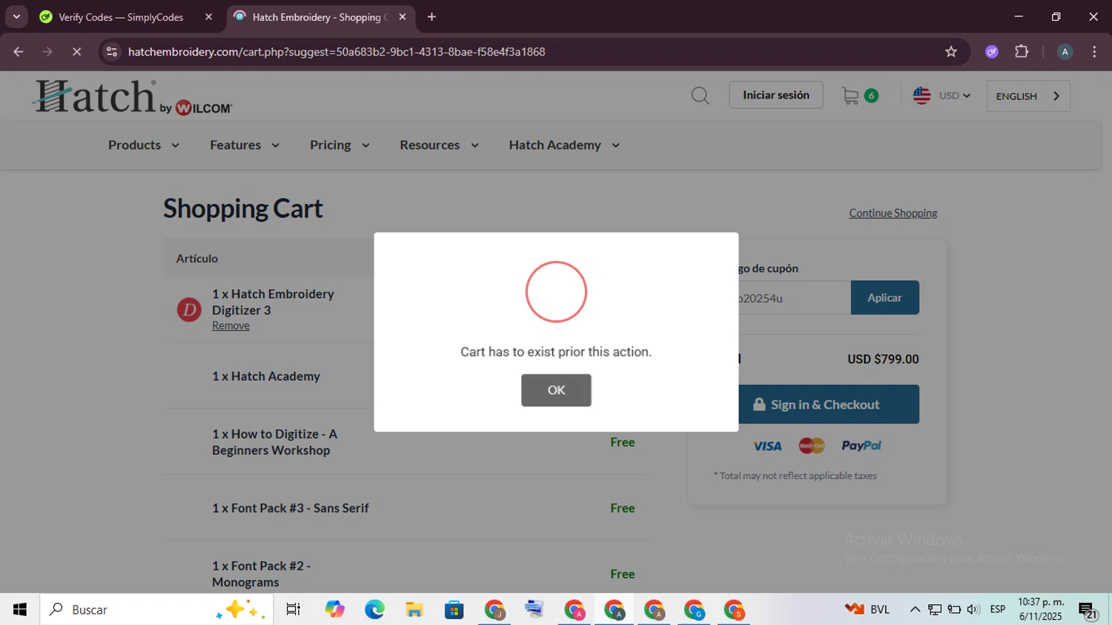The image size is (1112, 625).
Task: Open the ENGLISH language selector
Action: 1028,96
